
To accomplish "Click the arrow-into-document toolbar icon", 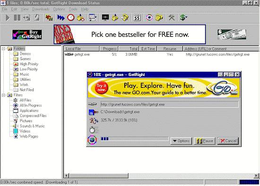I will coord(27,17).
